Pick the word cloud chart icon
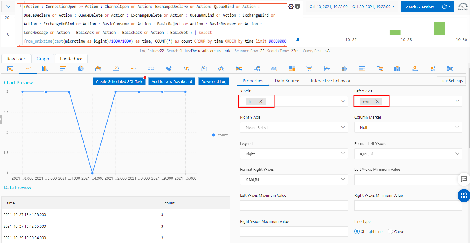 pos(274,68)
